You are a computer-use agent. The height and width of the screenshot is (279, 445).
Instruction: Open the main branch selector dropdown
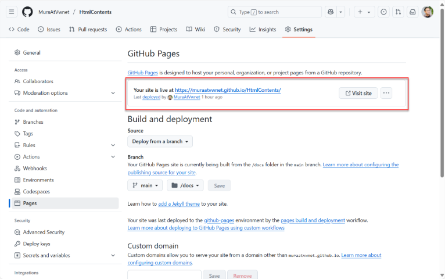[x=145, y=185]
